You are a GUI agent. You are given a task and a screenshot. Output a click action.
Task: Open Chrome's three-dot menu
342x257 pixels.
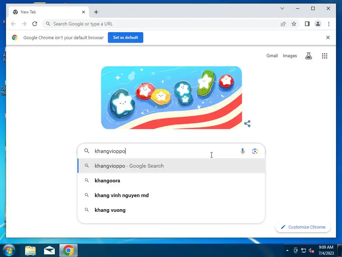(x=329, y=24)
